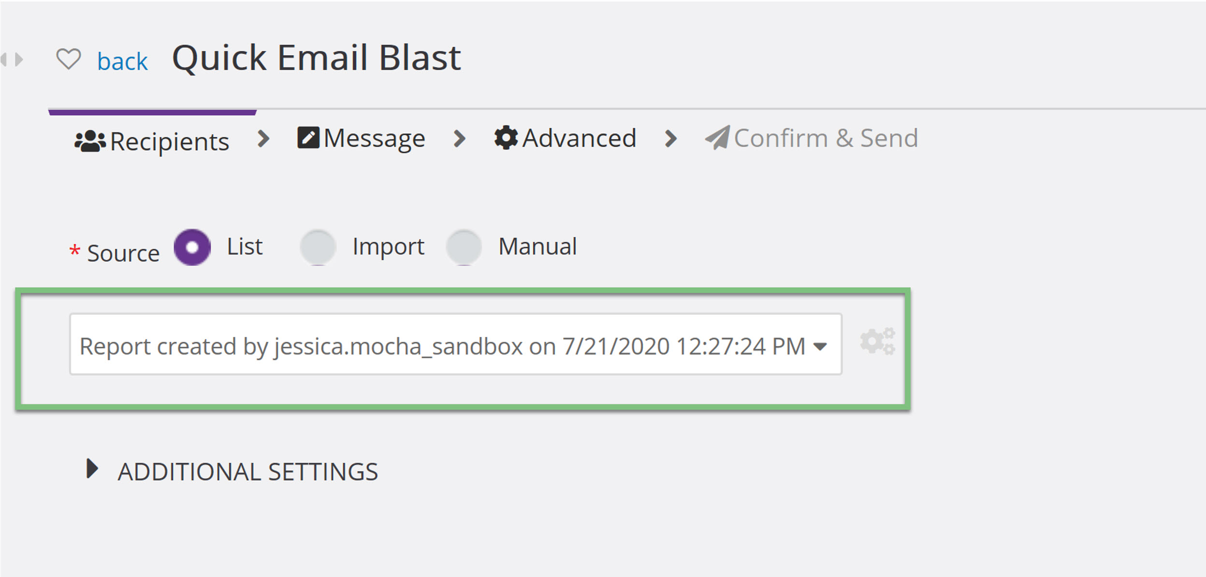
Task: Open the Confirm & Send step
Action: 811,138
